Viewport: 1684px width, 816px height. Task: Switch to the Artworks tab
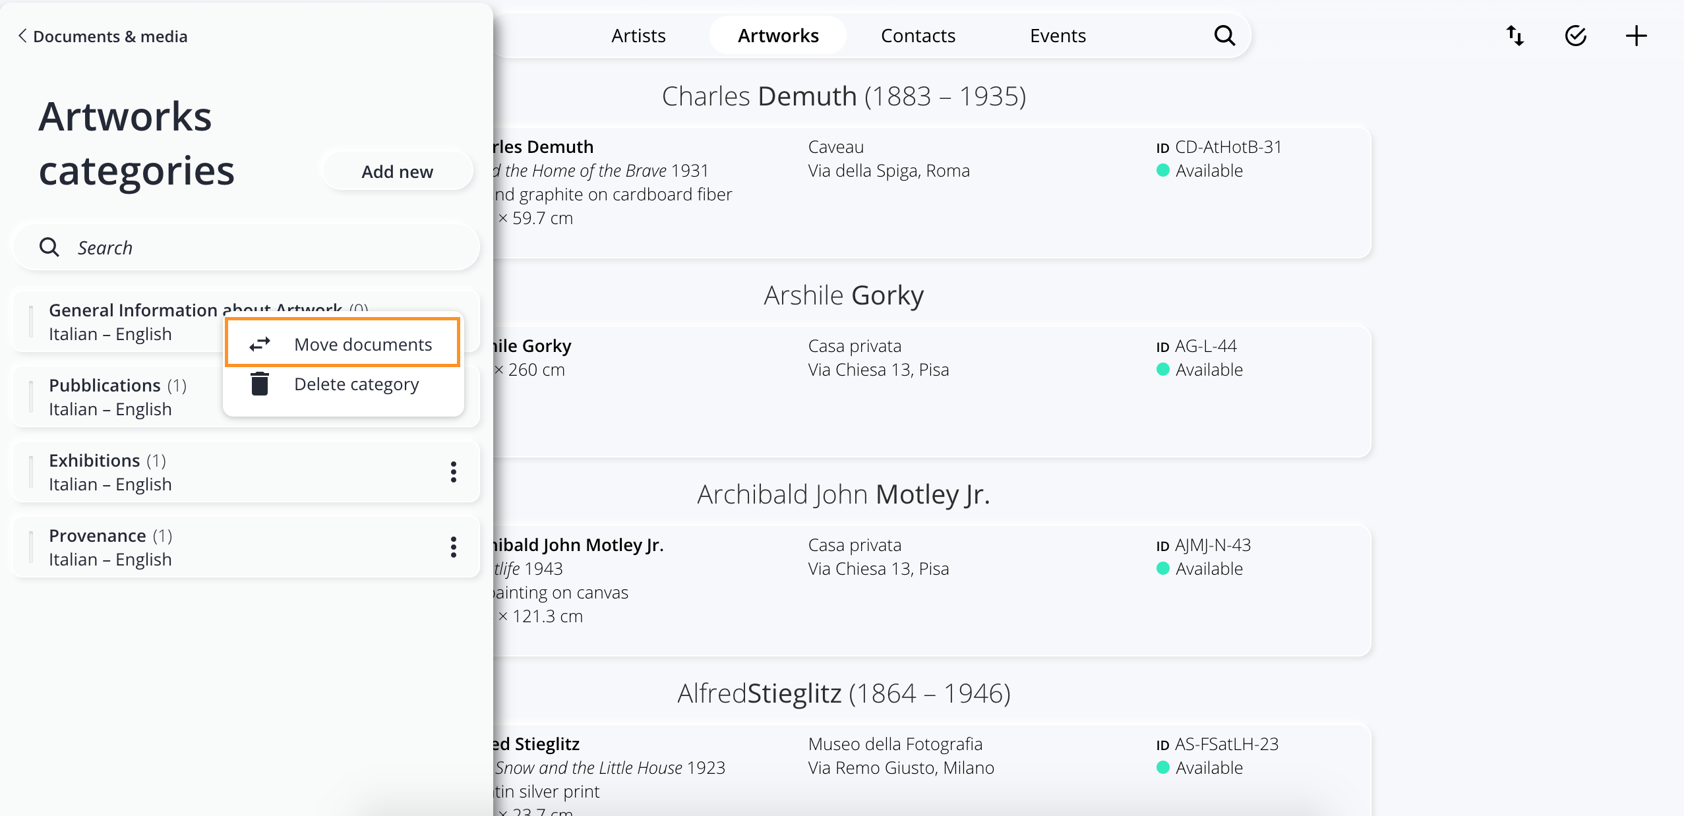(778, 36)
